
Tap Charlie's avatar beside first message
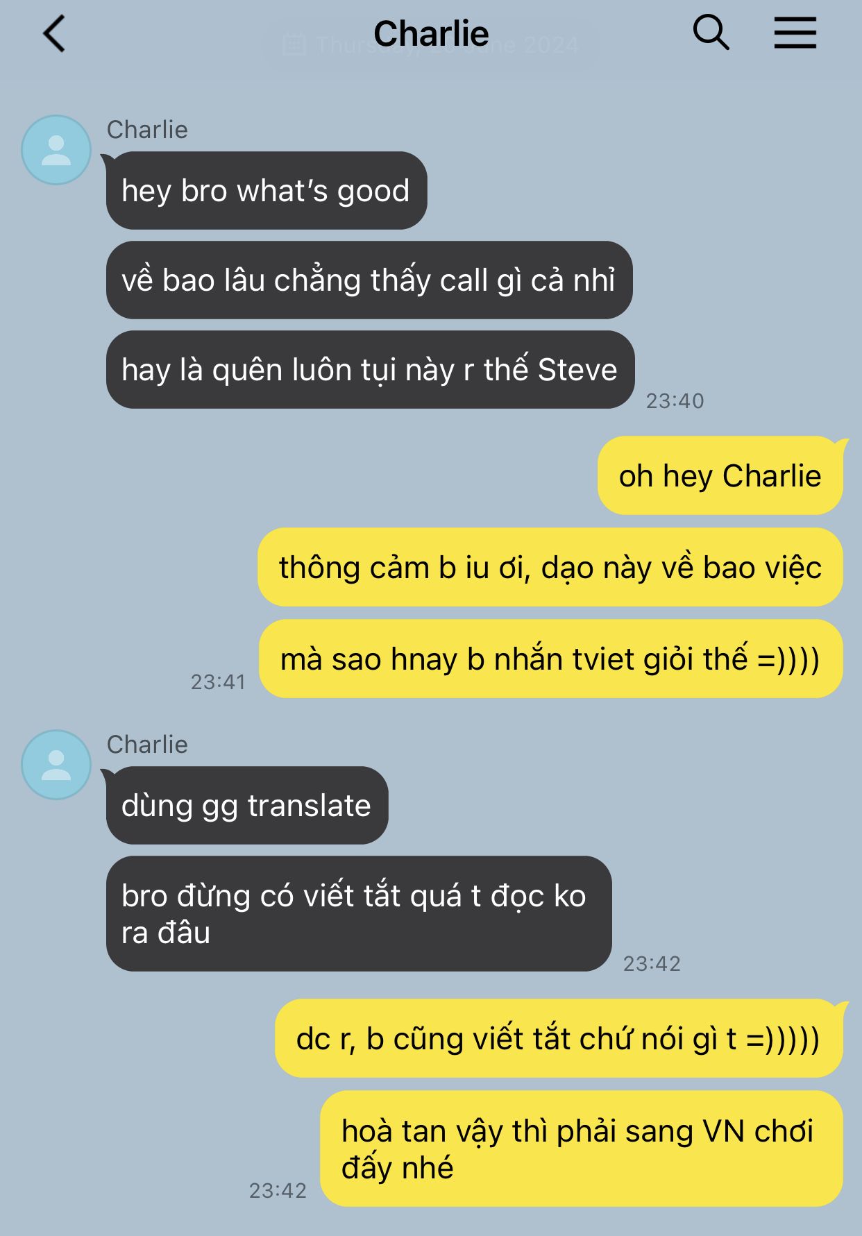(56, 150)
